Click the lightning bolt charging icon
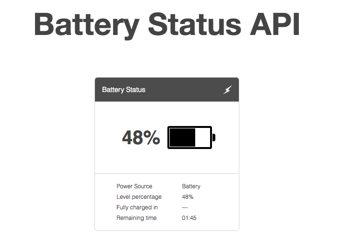Image resolution: width=341 pixels, height=252 pixels. [x=227, y=90]
